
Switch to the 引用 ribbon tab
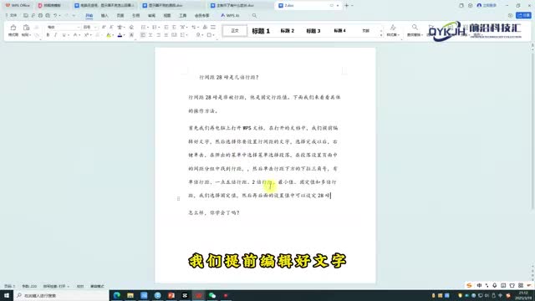(135, 15)
